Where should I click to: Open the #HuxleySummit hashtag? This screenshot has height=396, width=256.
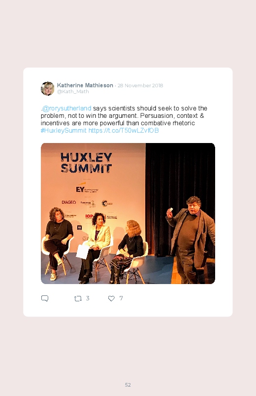click(64, 130)
